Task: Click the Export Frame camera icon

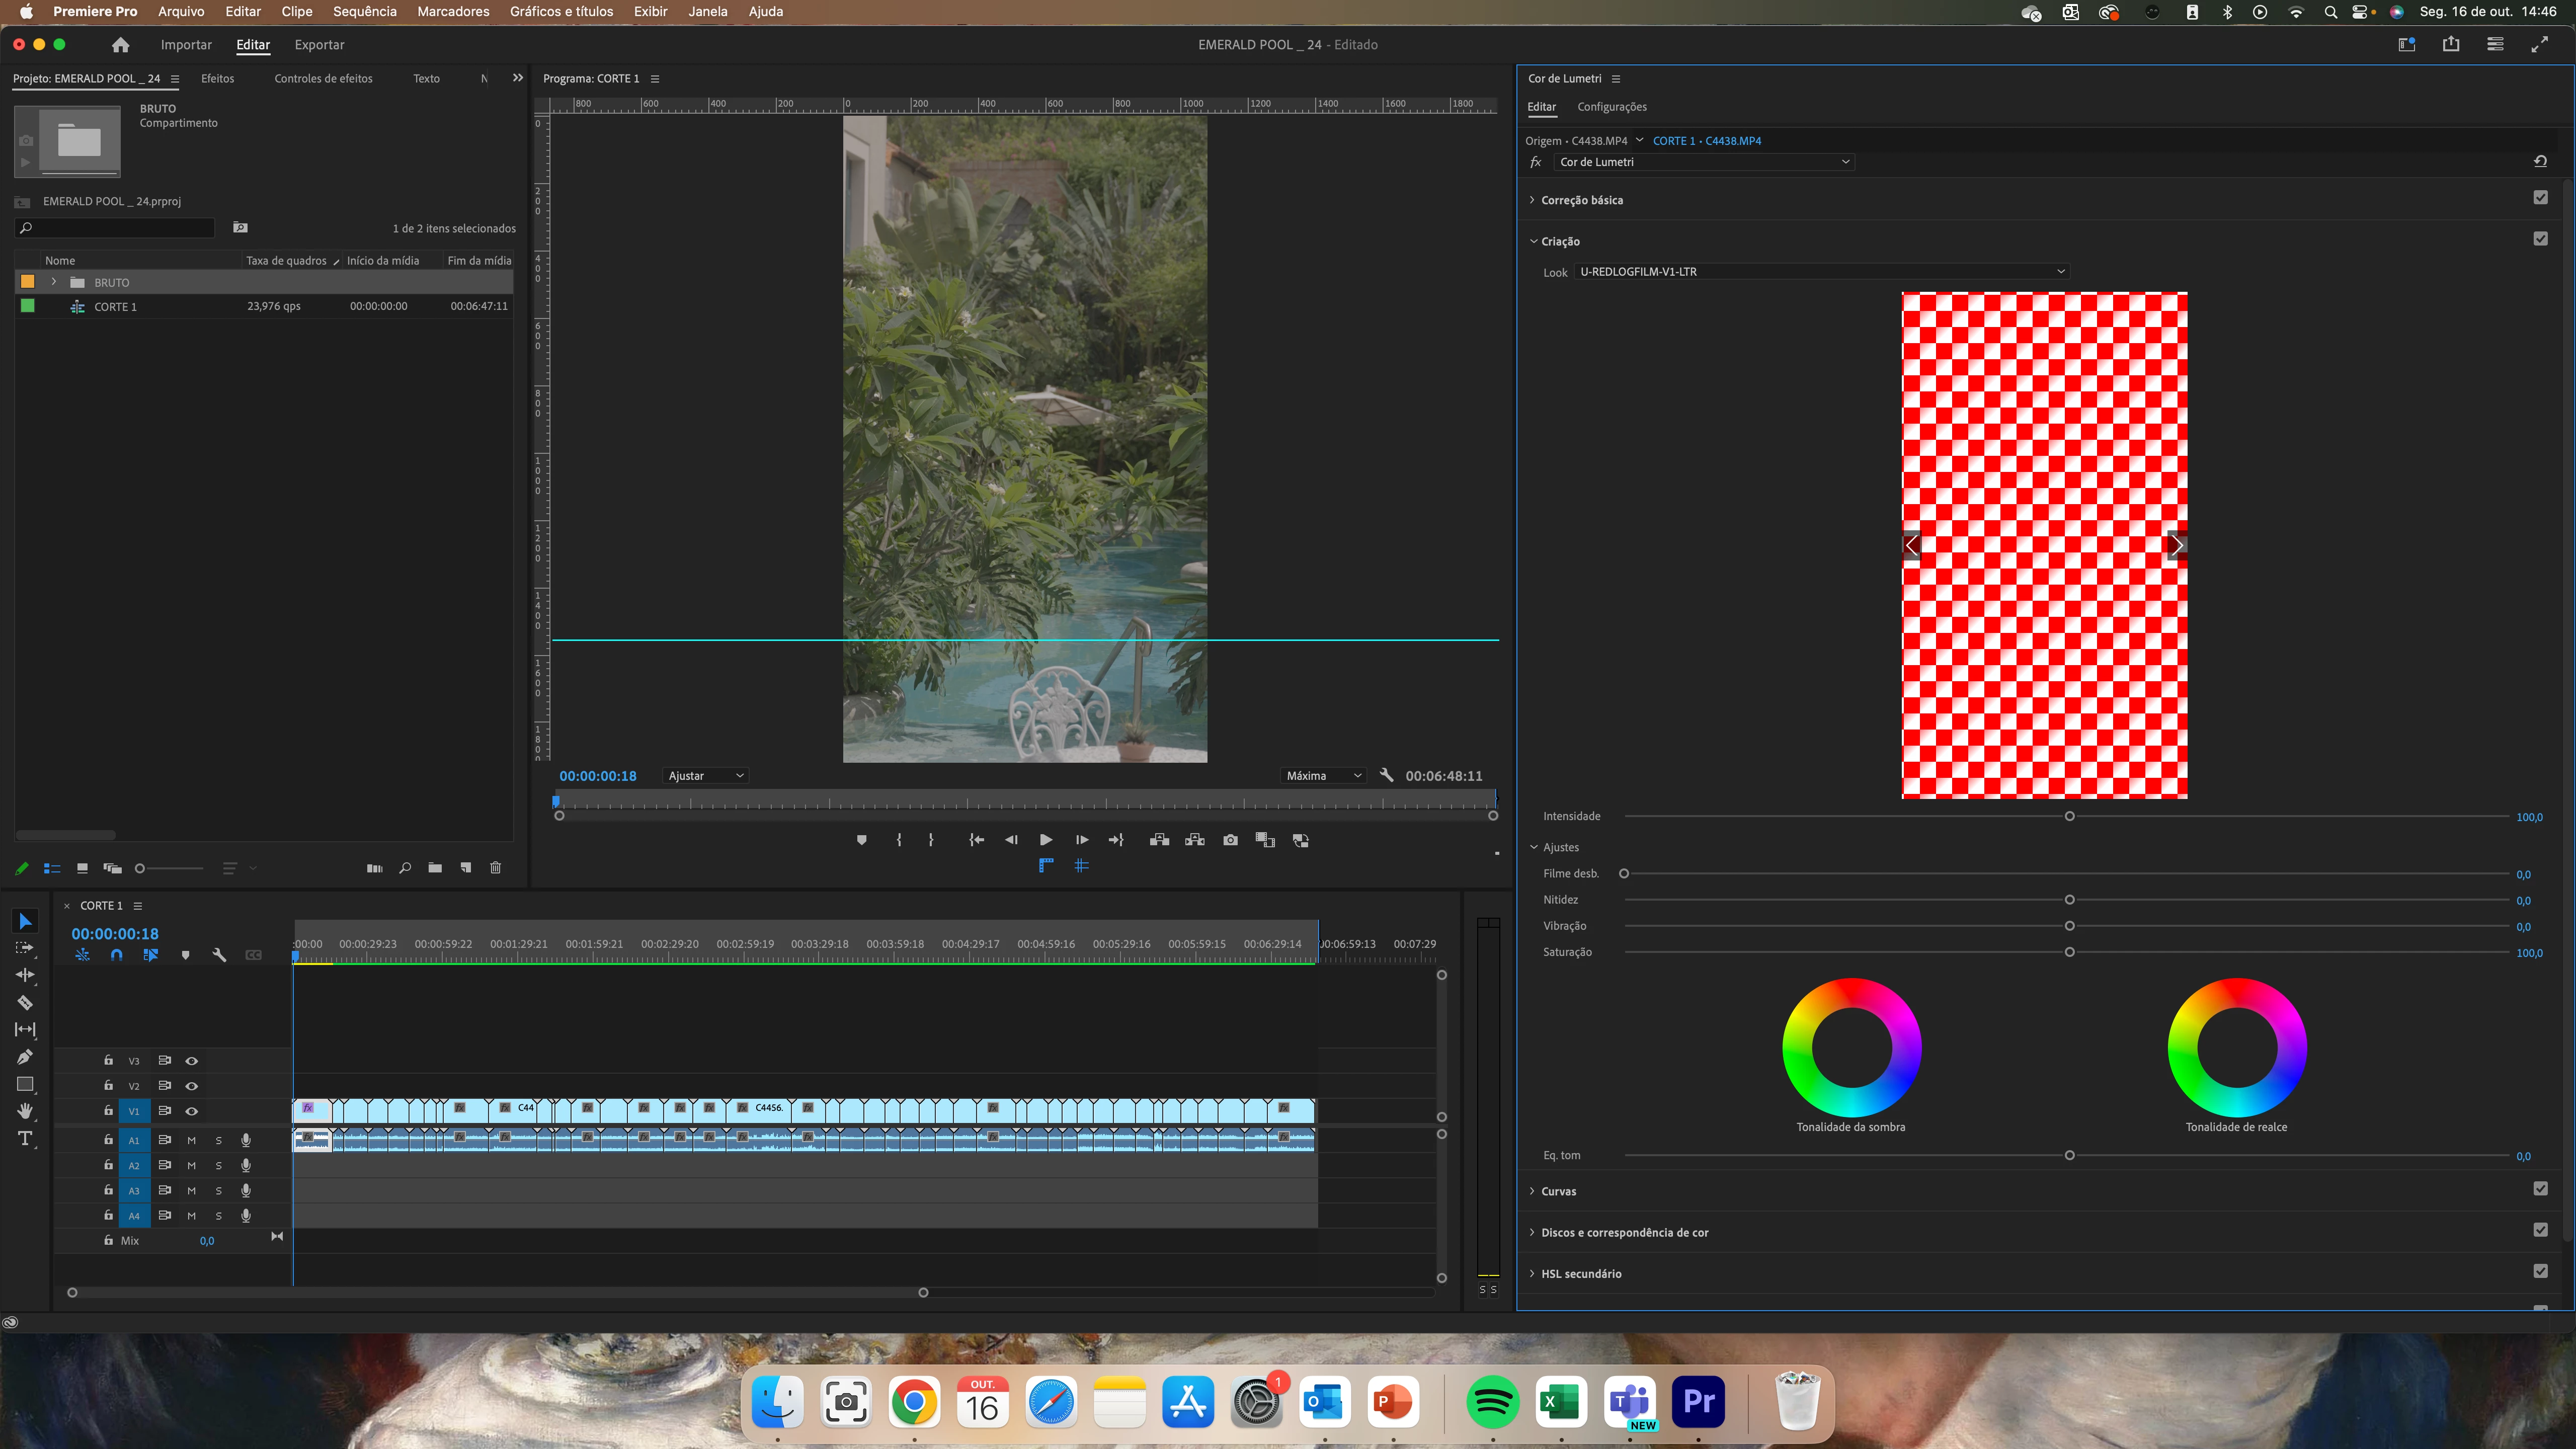Action: click(x=1230, y=840)
